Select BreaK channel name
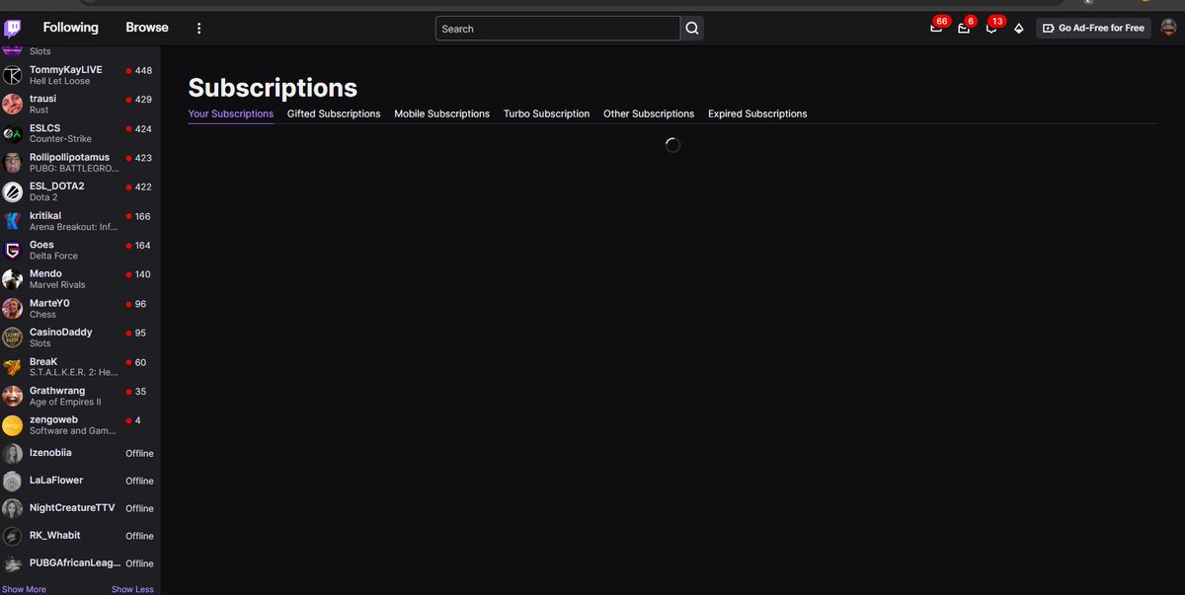 pyautogui.click(x=43, y=361)
